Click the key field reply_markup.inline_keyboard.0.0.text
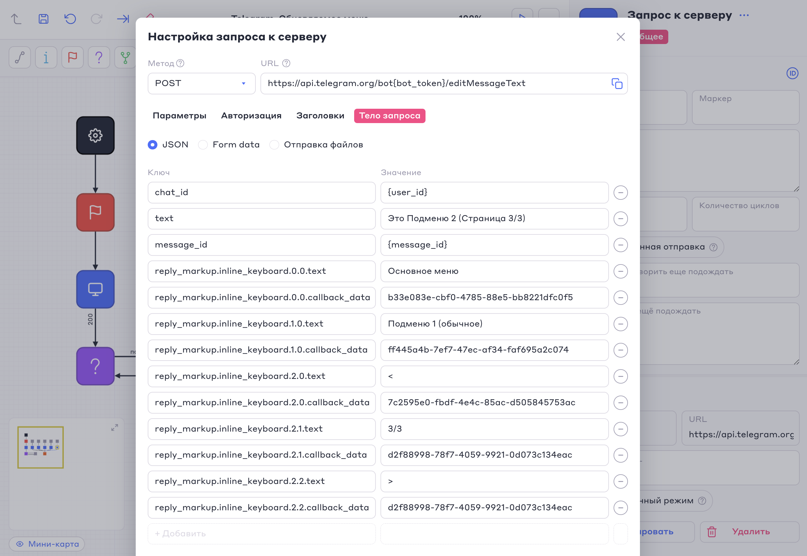The height and width of the screenshot is (556, 807). 261,271
